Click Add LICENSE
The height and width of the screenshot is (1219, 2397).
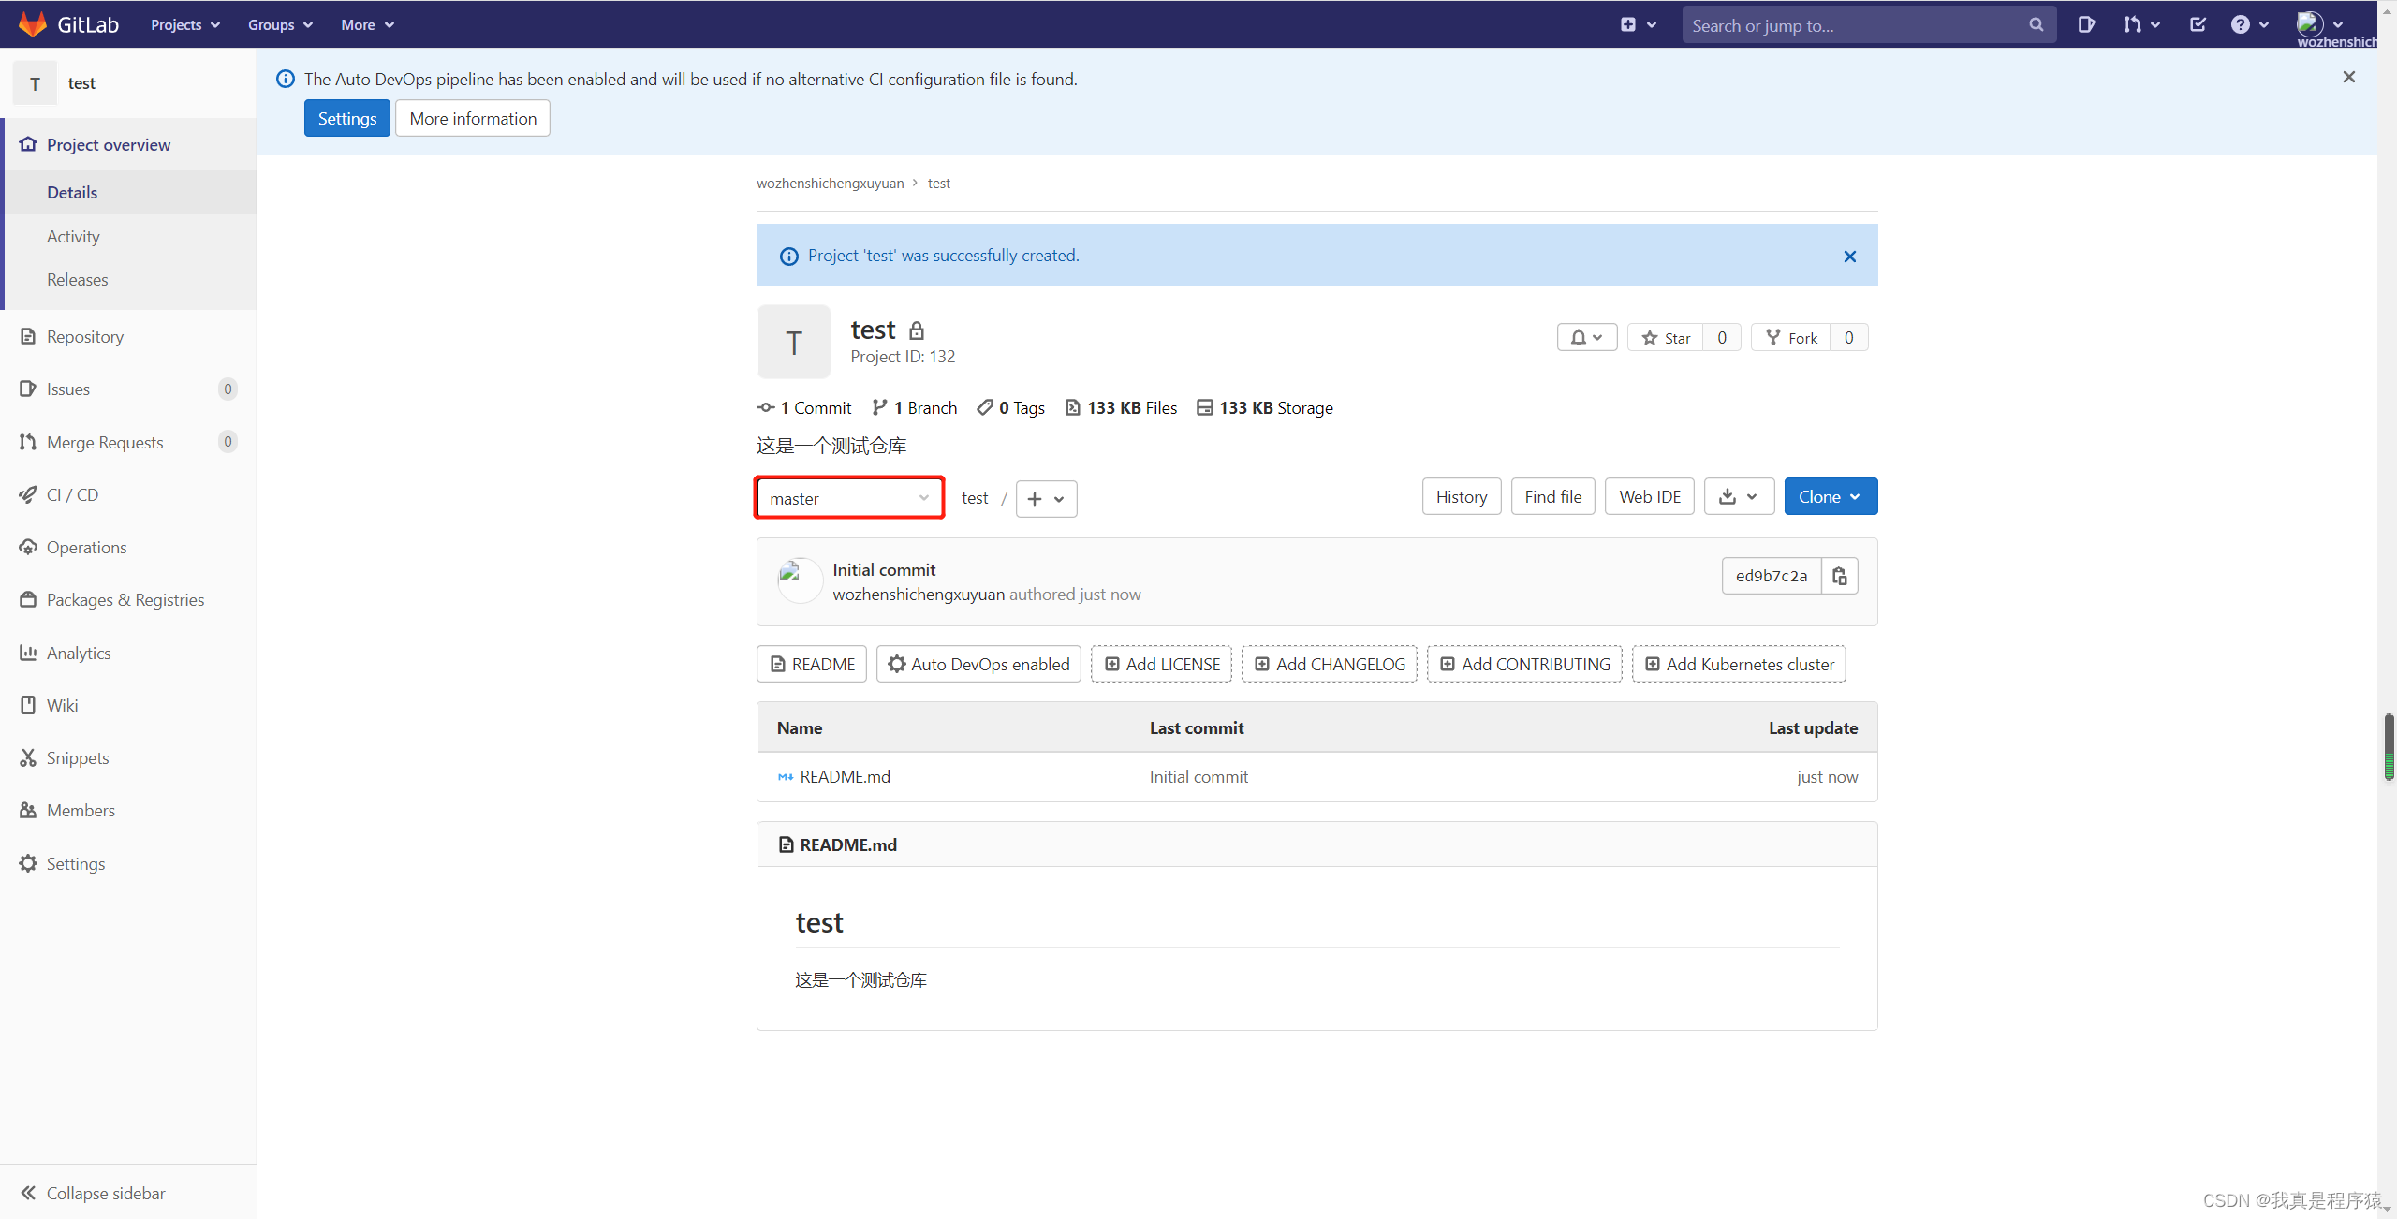(1162, 664)
